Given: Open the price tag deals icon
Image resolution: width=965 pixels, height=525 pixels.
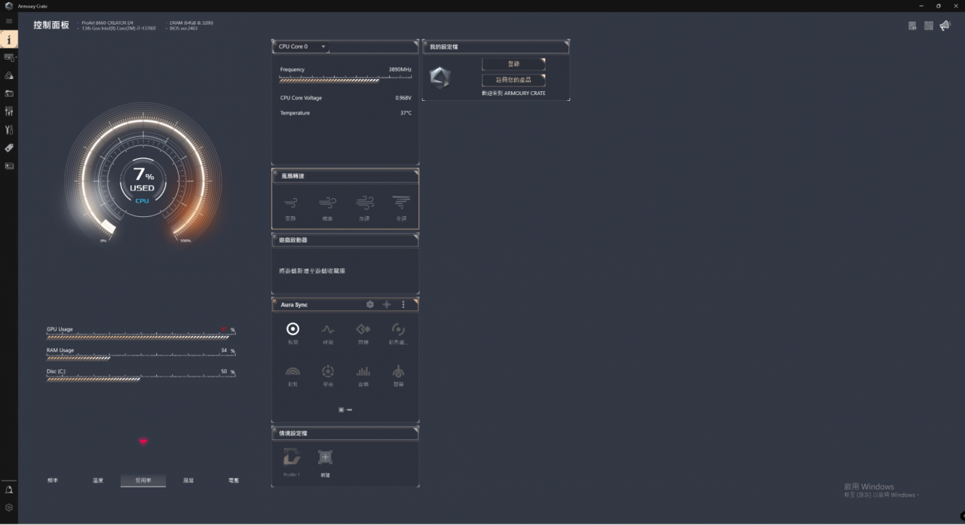Looking at the screenshot, I should pos(9,148).
